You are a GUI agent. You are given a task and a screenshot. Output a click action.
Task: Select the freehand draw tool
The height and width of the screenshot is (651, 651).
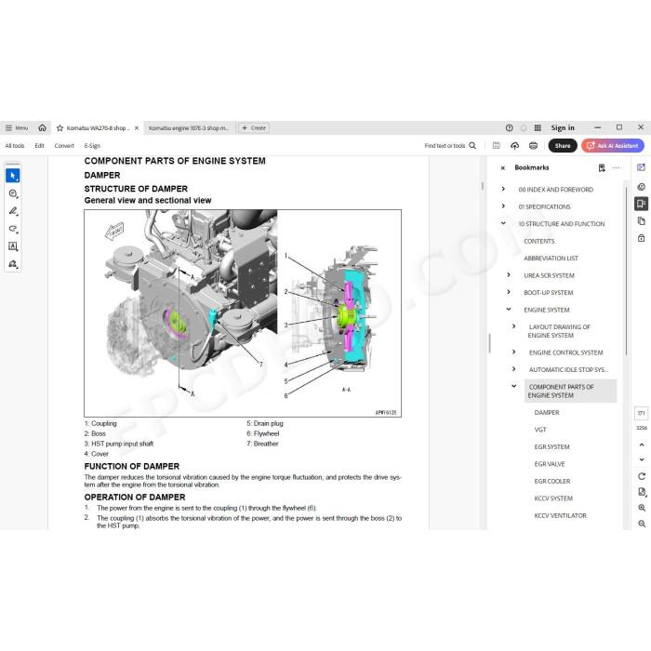click(13, 229)
